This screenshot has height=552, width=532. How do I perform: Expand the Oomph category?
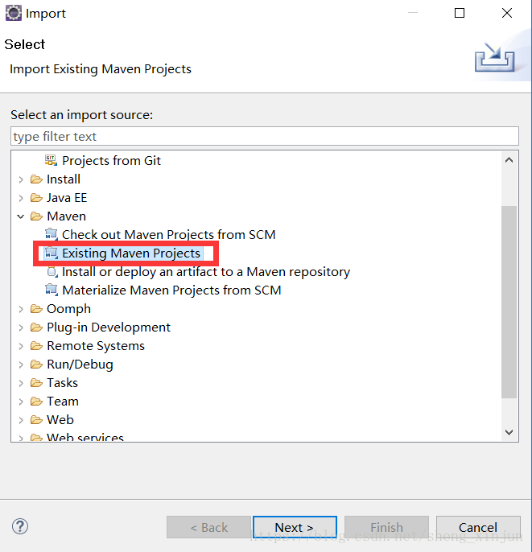(21, 309)
